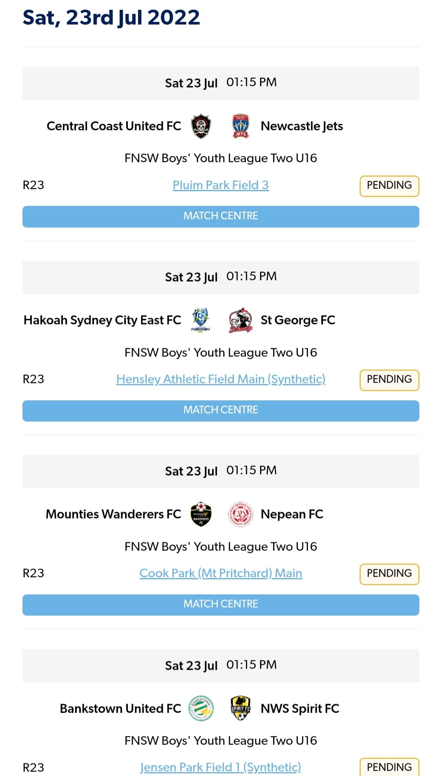
Task: Click the FNSW Boys' Youth League Two U16 label
Action: [x=220, y=158]
